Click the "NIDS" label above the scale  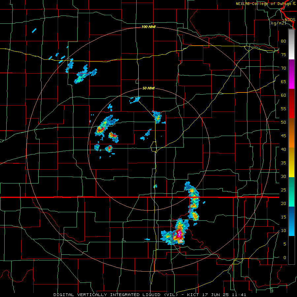(x=290, y=20)
